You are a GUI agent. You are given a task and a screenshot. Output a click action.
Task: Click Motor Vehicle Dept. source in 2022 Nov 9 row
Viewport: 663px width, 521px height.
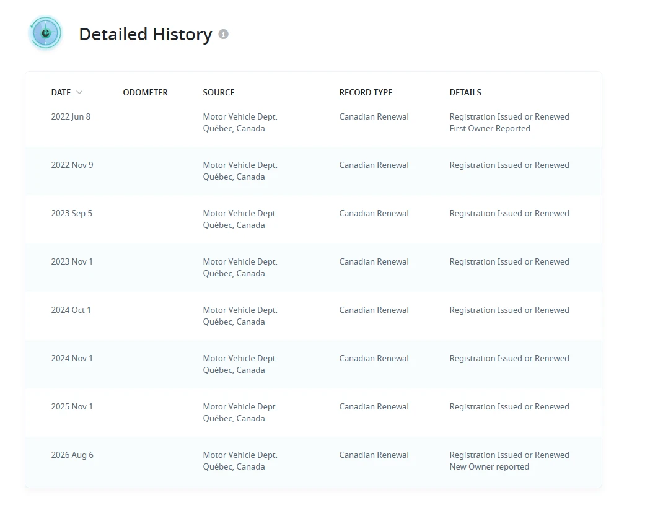coord(240,165)
